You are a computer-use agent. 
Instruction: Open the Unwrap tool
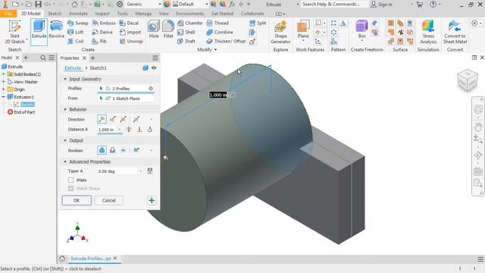pos(131,41)
